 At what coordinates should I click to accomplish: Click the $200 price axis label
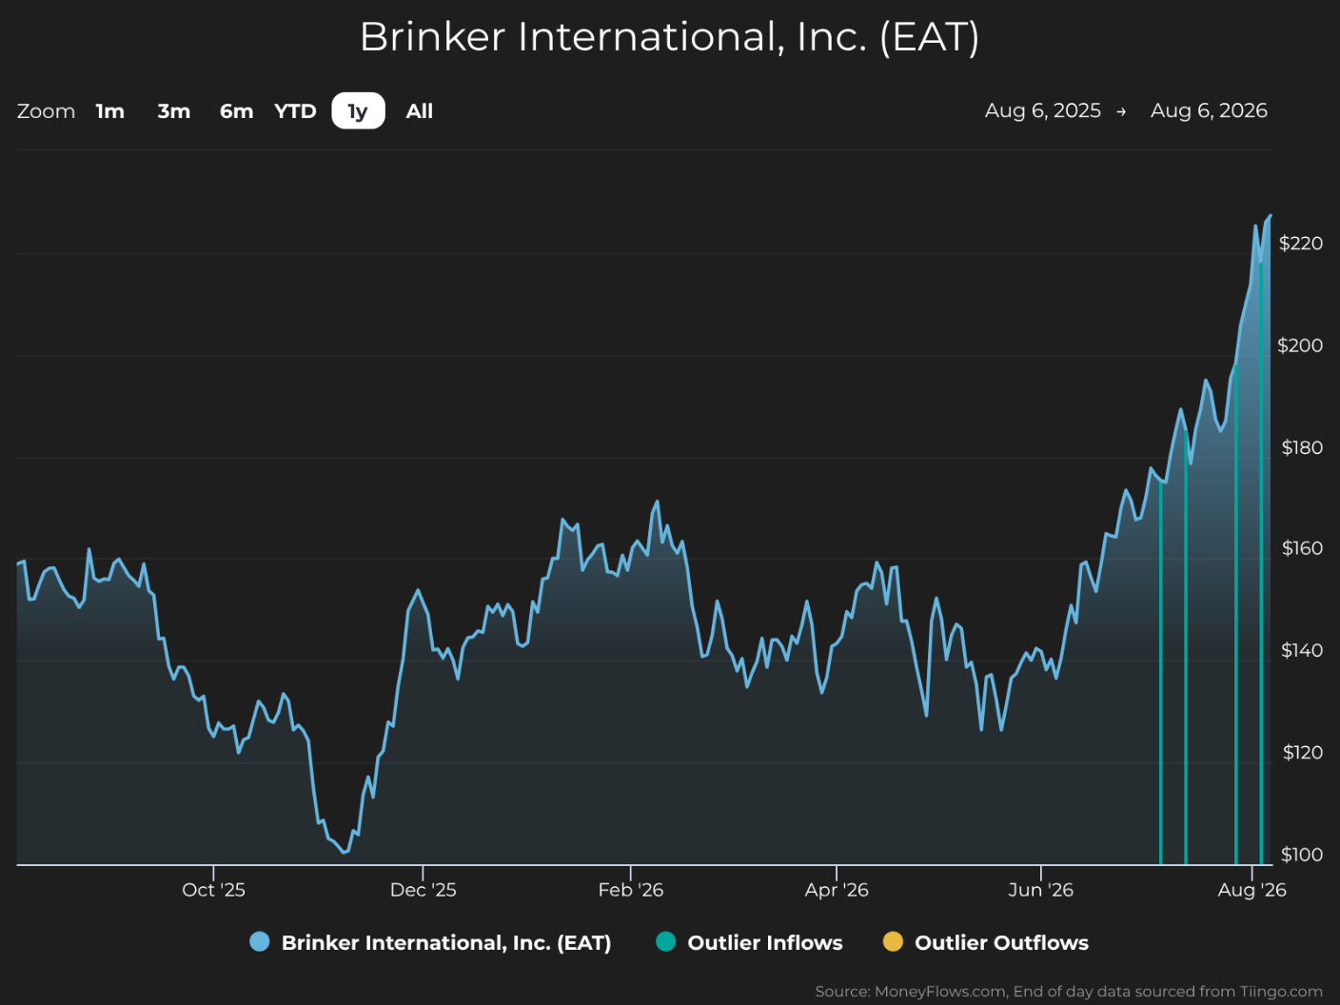(x=1300, y=345)
